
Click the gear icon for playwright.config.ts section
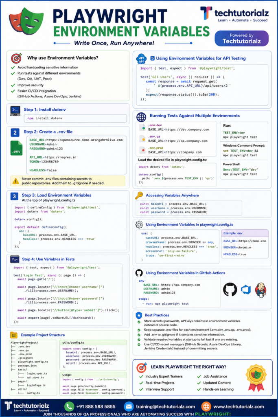coord(139,225)
